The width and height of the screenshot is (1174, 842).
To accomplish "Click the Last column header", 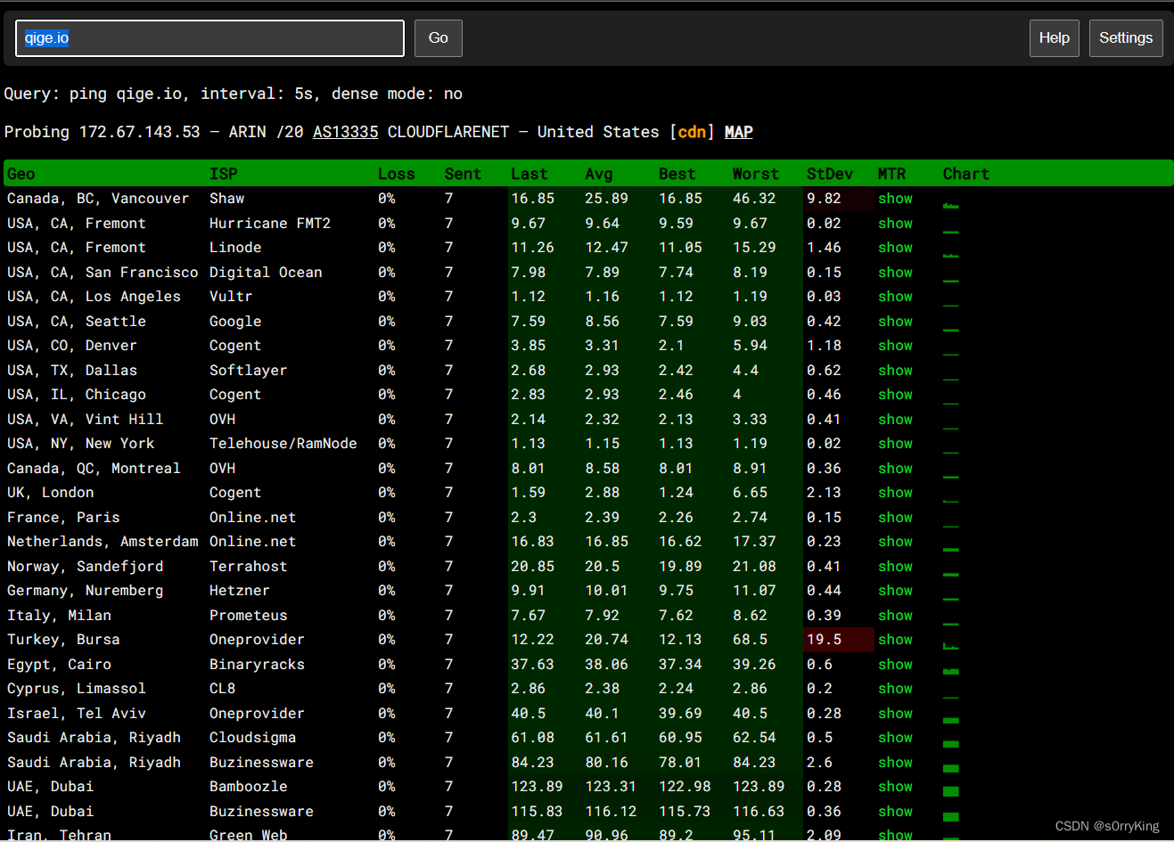I will coord(530,174).
